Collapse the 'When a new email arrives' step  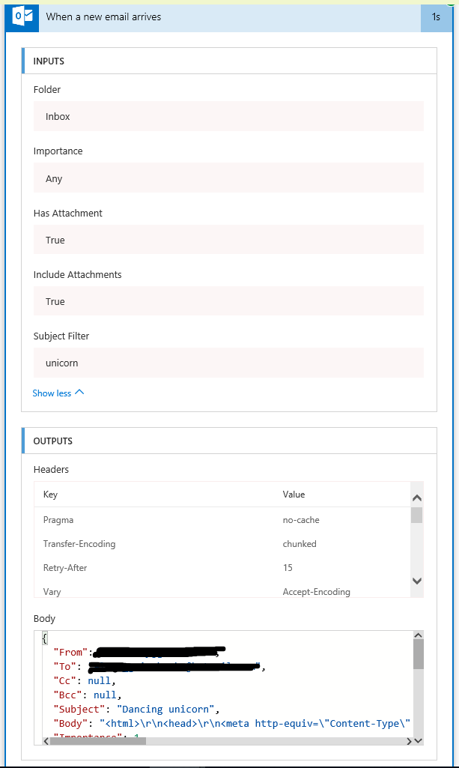(x=225, y=16)
